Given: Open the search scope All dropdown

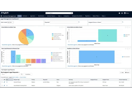Looking at the screenshot, I should pyautogui.click(x=47, y=13).
